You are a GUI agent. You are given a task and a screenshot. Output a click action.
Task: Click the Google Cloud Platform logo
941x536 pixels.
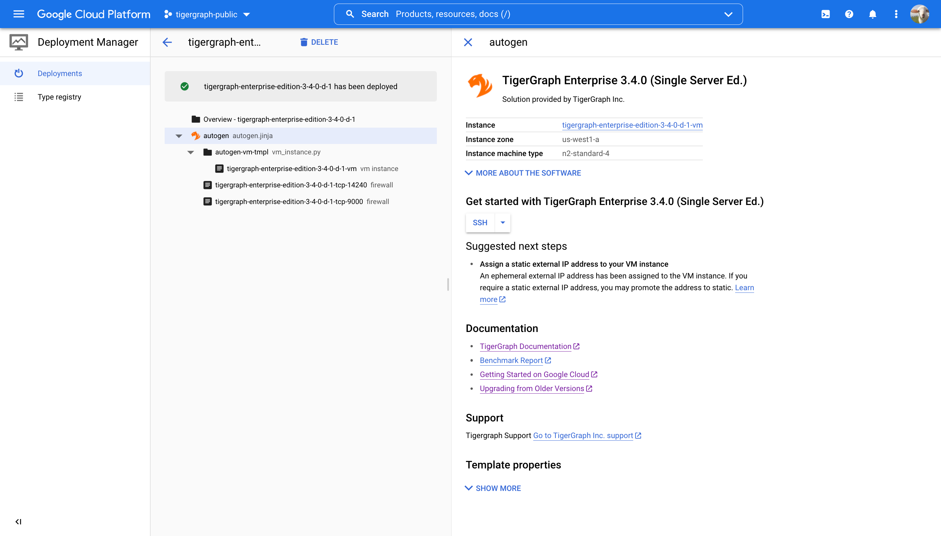[x=93, y=14]
